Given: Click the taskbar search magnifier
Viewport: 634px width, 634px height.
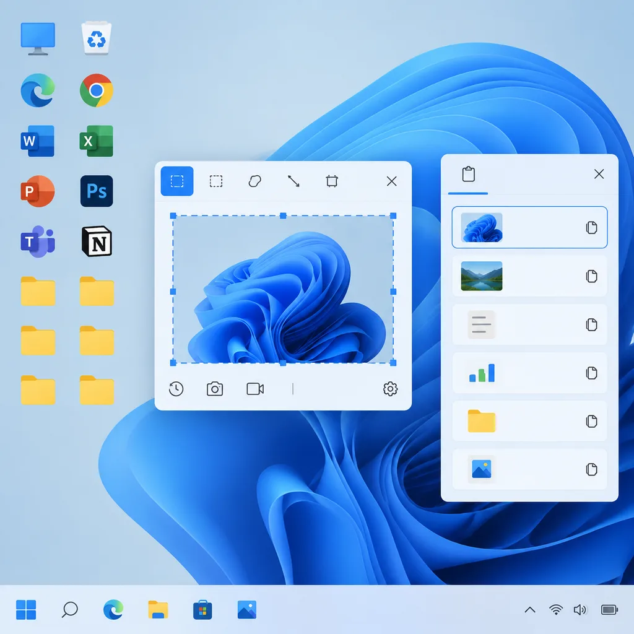Looking at the screenshot, I should 69,610.
